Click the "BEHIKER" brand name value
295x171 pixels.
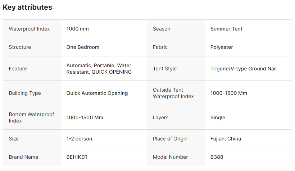click(77, 157)
